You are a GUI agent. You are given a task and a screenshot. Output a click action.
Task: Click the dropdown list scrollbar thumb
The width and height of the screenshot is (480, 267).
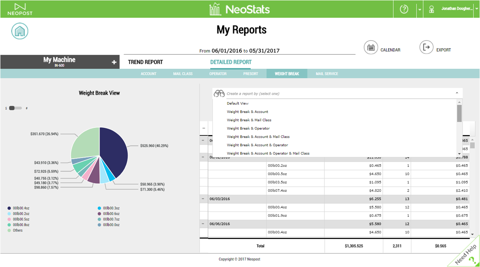[x=459, y=113]
